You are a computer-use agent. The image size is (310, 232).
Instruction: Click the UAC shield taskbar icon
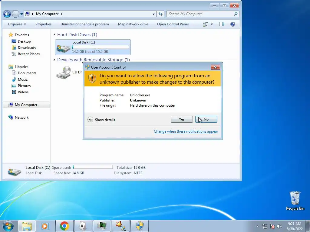click(139, 226)
